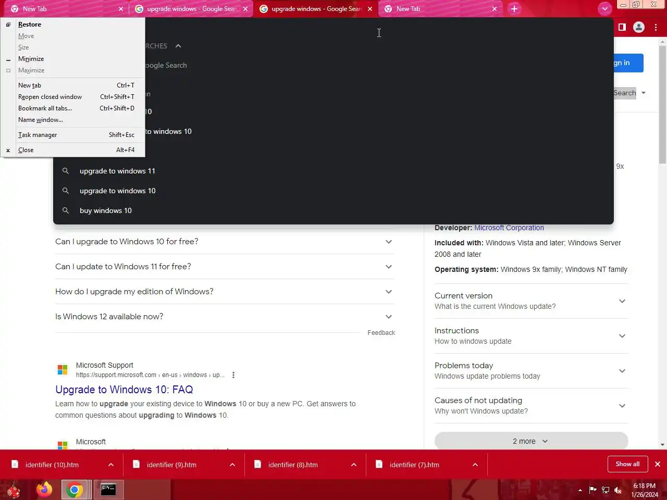Open identifier (7).htm download

pos(414,465)
